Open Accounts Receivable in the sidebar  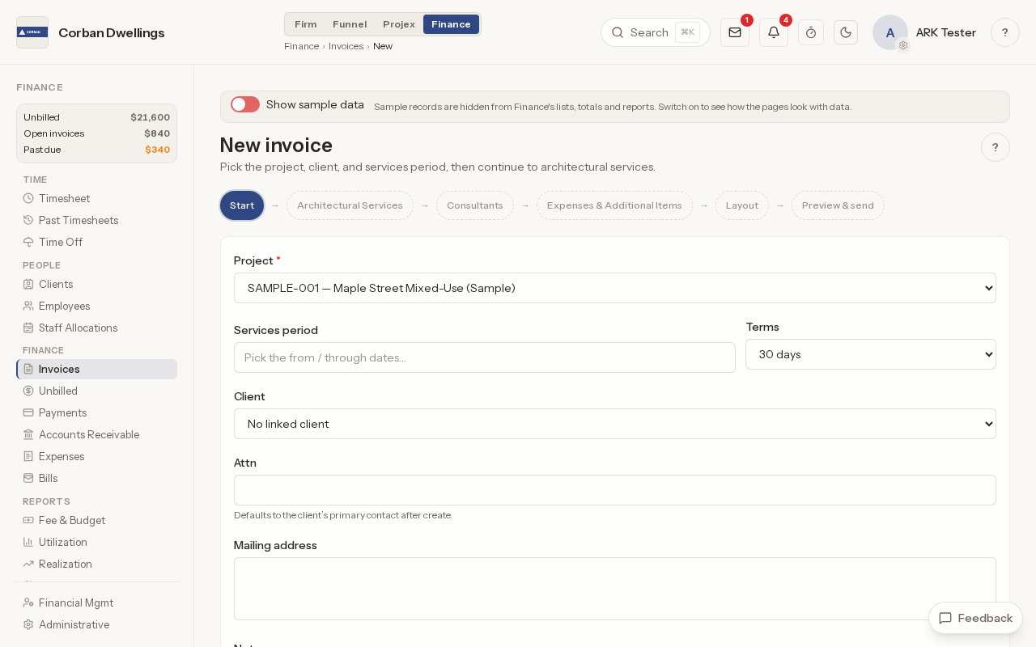click(96, 434)
